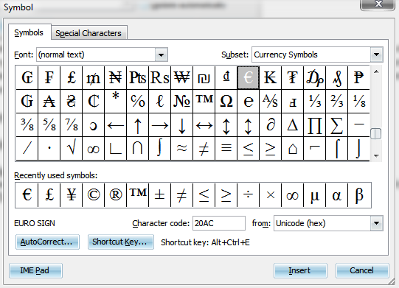Choose the Peseta (Pts) symbol
The width and height of the screenshot is (399, 288).
coord(137,77)
